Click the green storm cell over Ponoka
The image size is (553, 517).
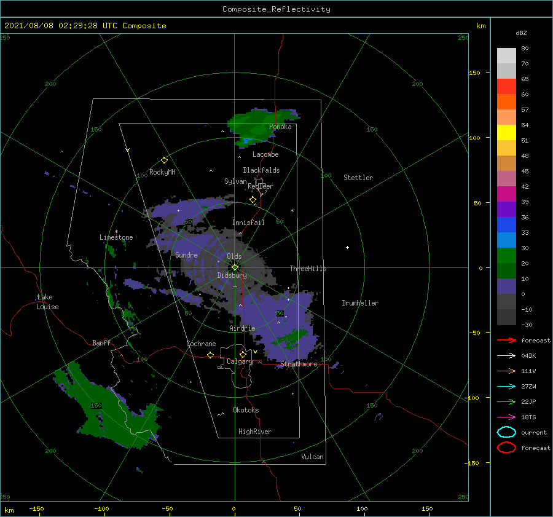(259, 127)
